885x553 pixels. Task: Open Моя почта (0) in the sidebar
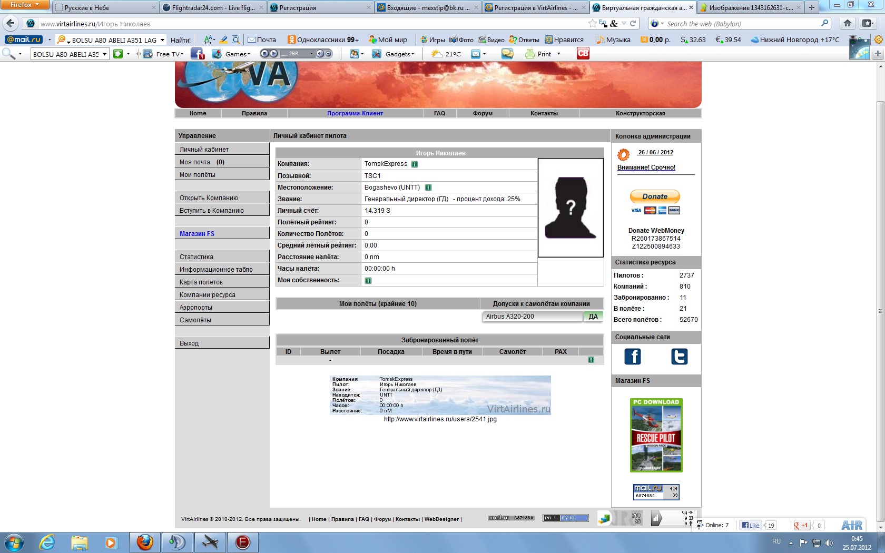[222, 162]
